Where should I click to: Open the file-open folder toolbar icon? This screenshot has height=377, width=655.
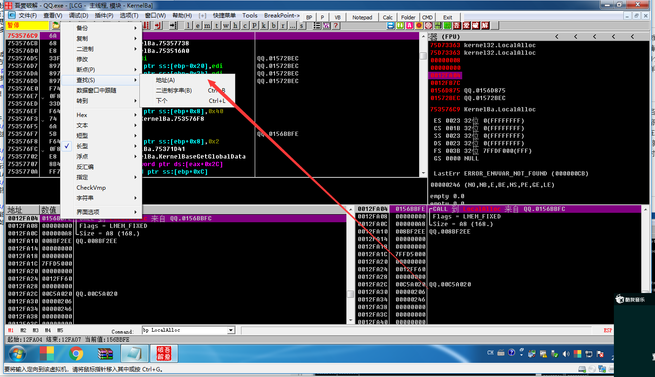56,25
